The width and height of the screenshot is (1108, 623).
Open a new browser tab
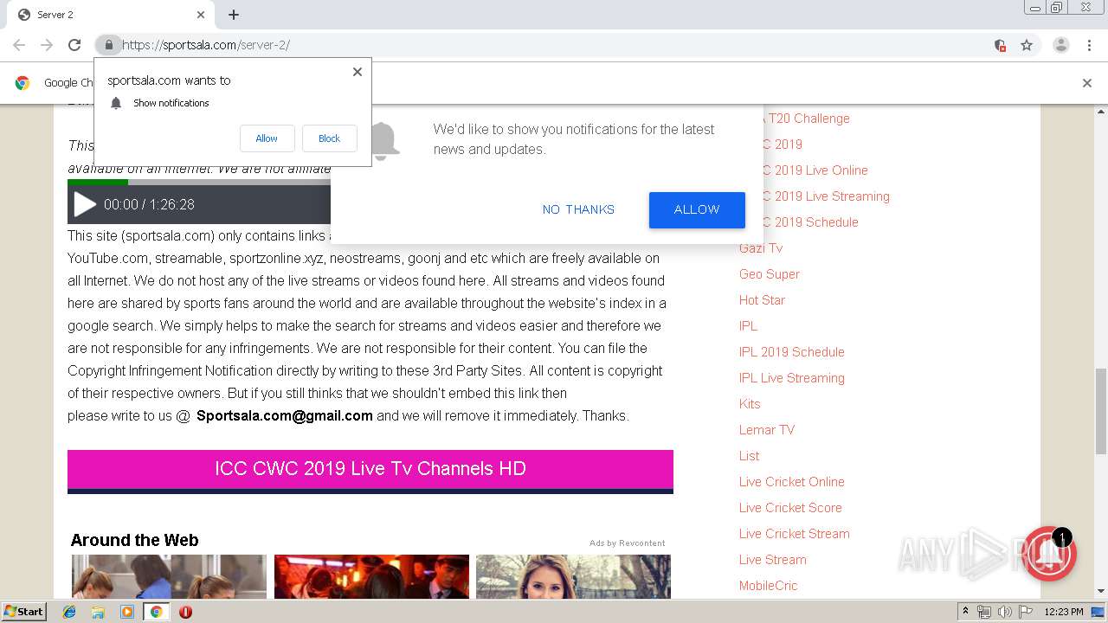point(234,15)
